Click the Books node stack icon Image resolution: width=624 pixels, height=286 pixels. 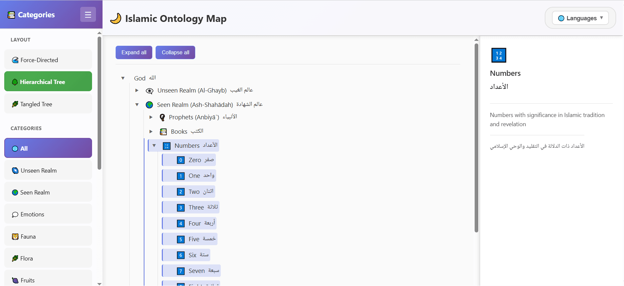(163, 132)
